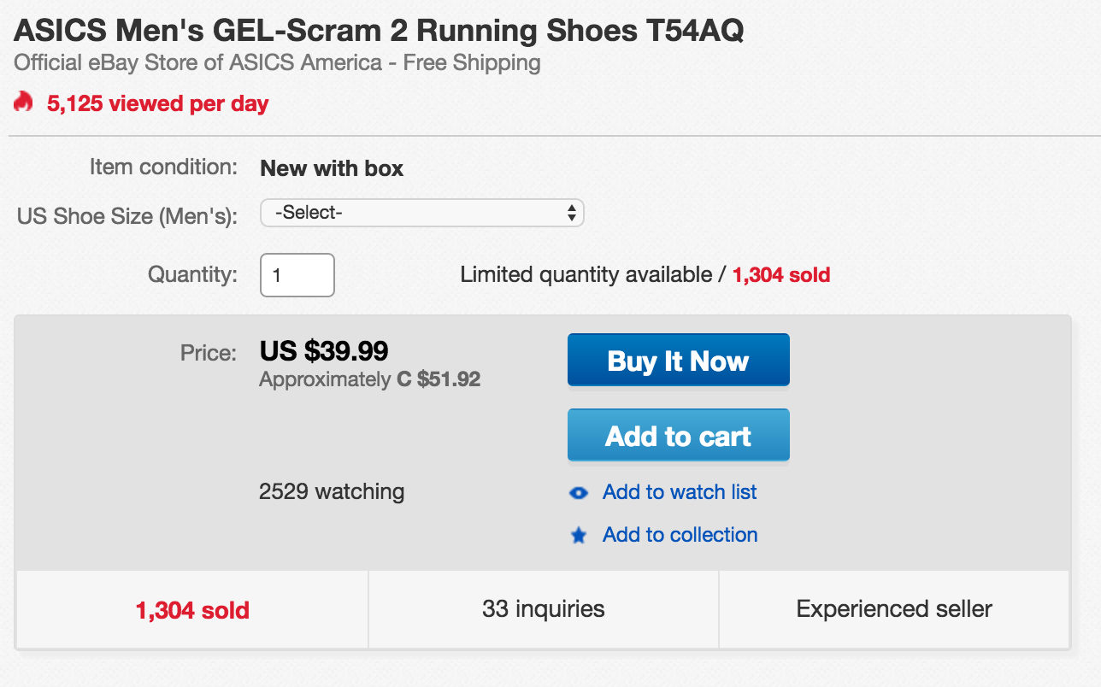Open the US Shoe Size dropdown
This screenshot has width=1101, height=687.
(421, 213)
